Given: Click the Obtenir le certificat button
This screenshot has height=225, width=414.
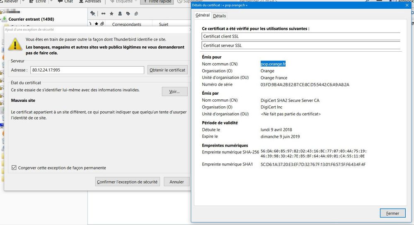Looking at the screenshot, I should pyautogui.click(x=167, y=70).
